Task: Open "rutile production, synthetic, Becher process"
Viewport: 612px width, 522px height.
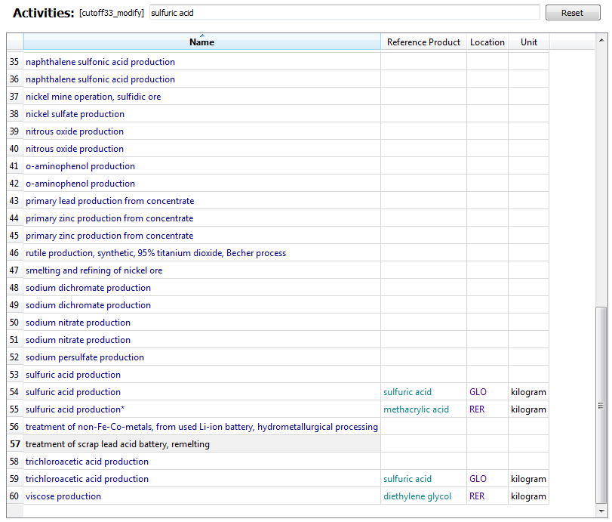Action: point(155,252)
